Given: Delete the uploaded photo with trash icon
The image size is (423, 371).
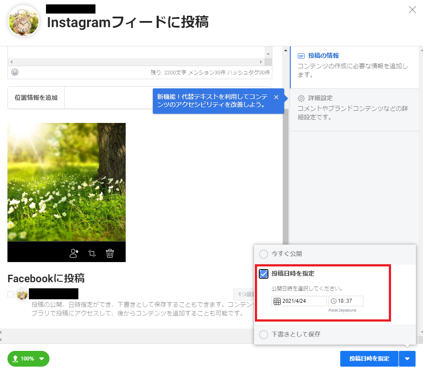Looking at the screenshot, I should tap(110, 253).
